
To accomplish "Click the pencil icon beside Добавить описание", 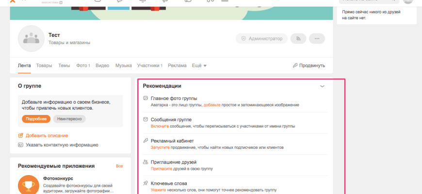I will click(x=20, y=135).
